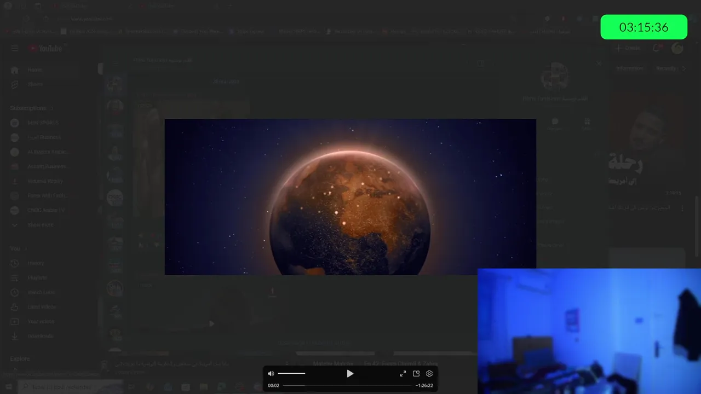Click the Earth video frame

click(350, 197)
